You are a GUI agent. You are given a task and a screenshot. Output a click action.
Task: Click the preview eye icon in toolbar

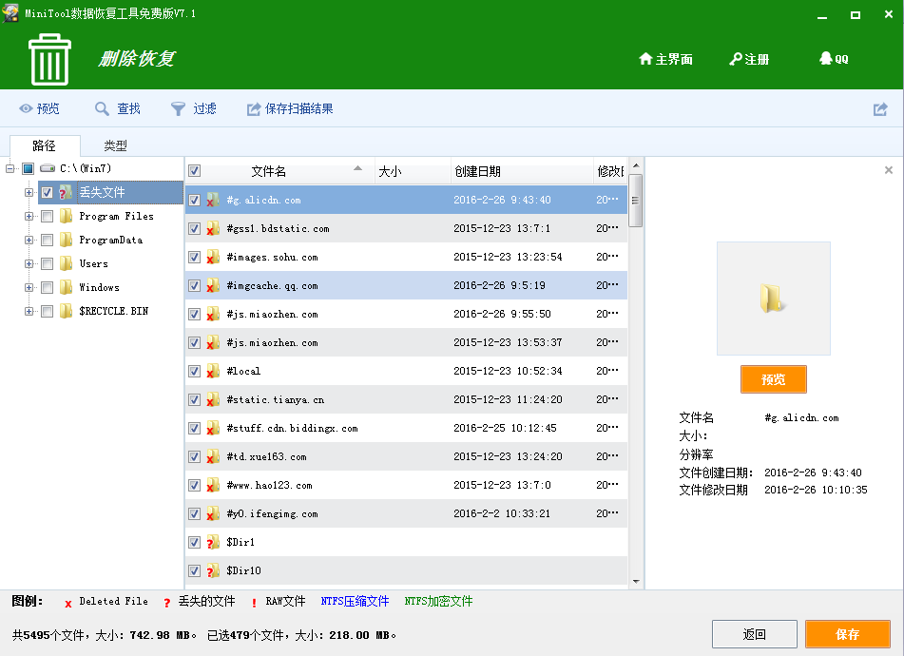(26, 108)
